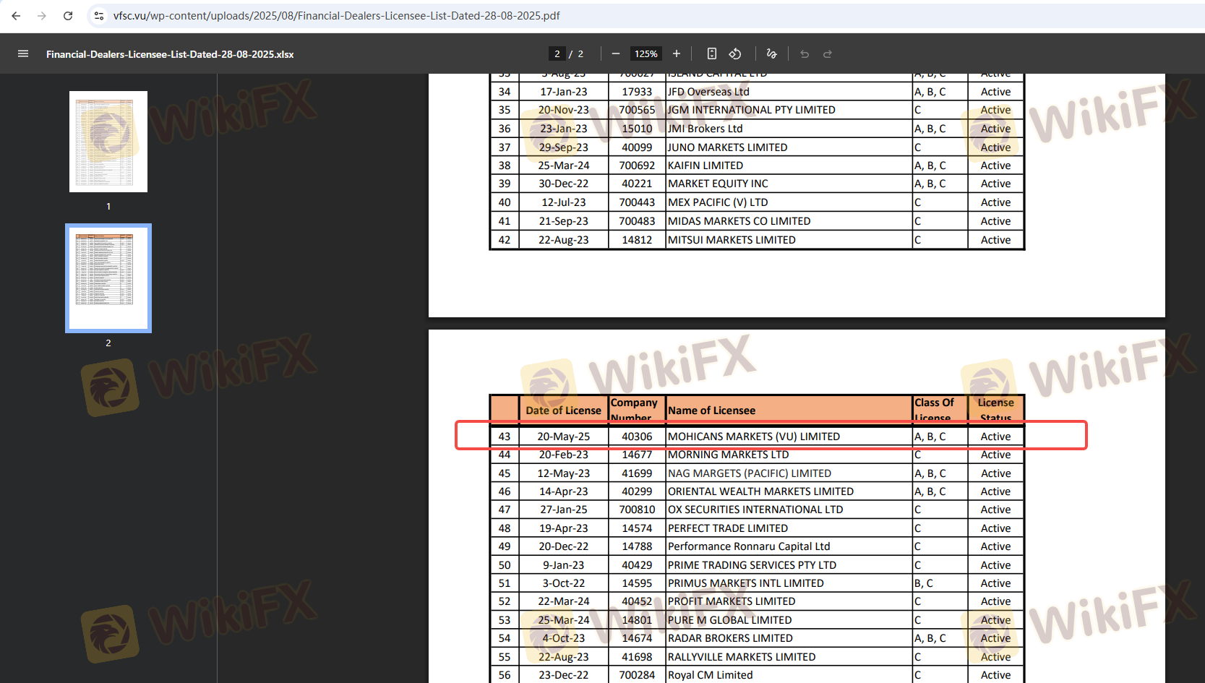Click the browser forward arrow

point(42,16)
